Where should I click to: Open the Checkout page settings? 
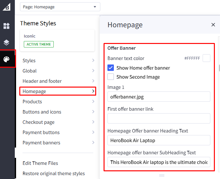58,122
